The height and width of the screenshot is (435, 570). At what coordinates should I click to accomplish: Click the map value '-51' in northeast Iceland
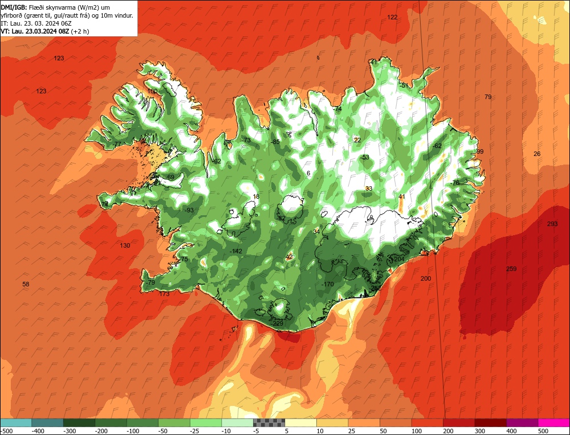[404, 85]
